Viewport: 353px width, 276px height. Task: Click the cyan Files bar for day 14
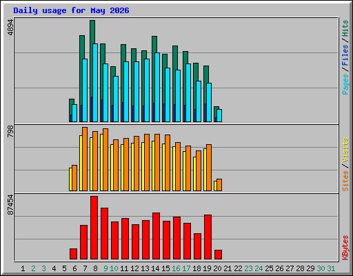(157, 87)
